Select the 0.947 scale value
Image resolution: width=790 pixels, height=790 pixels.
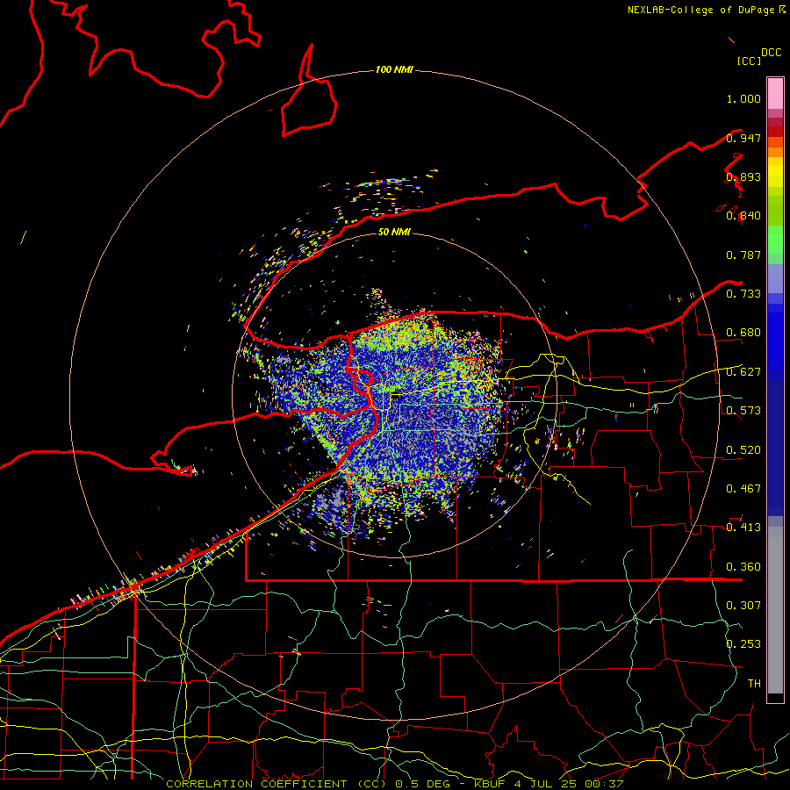point(743,138)
